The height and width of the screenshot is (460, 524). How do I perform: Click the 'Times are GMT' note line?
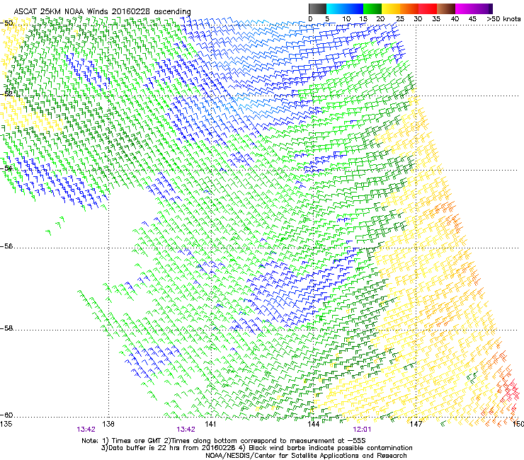point(224,441)
